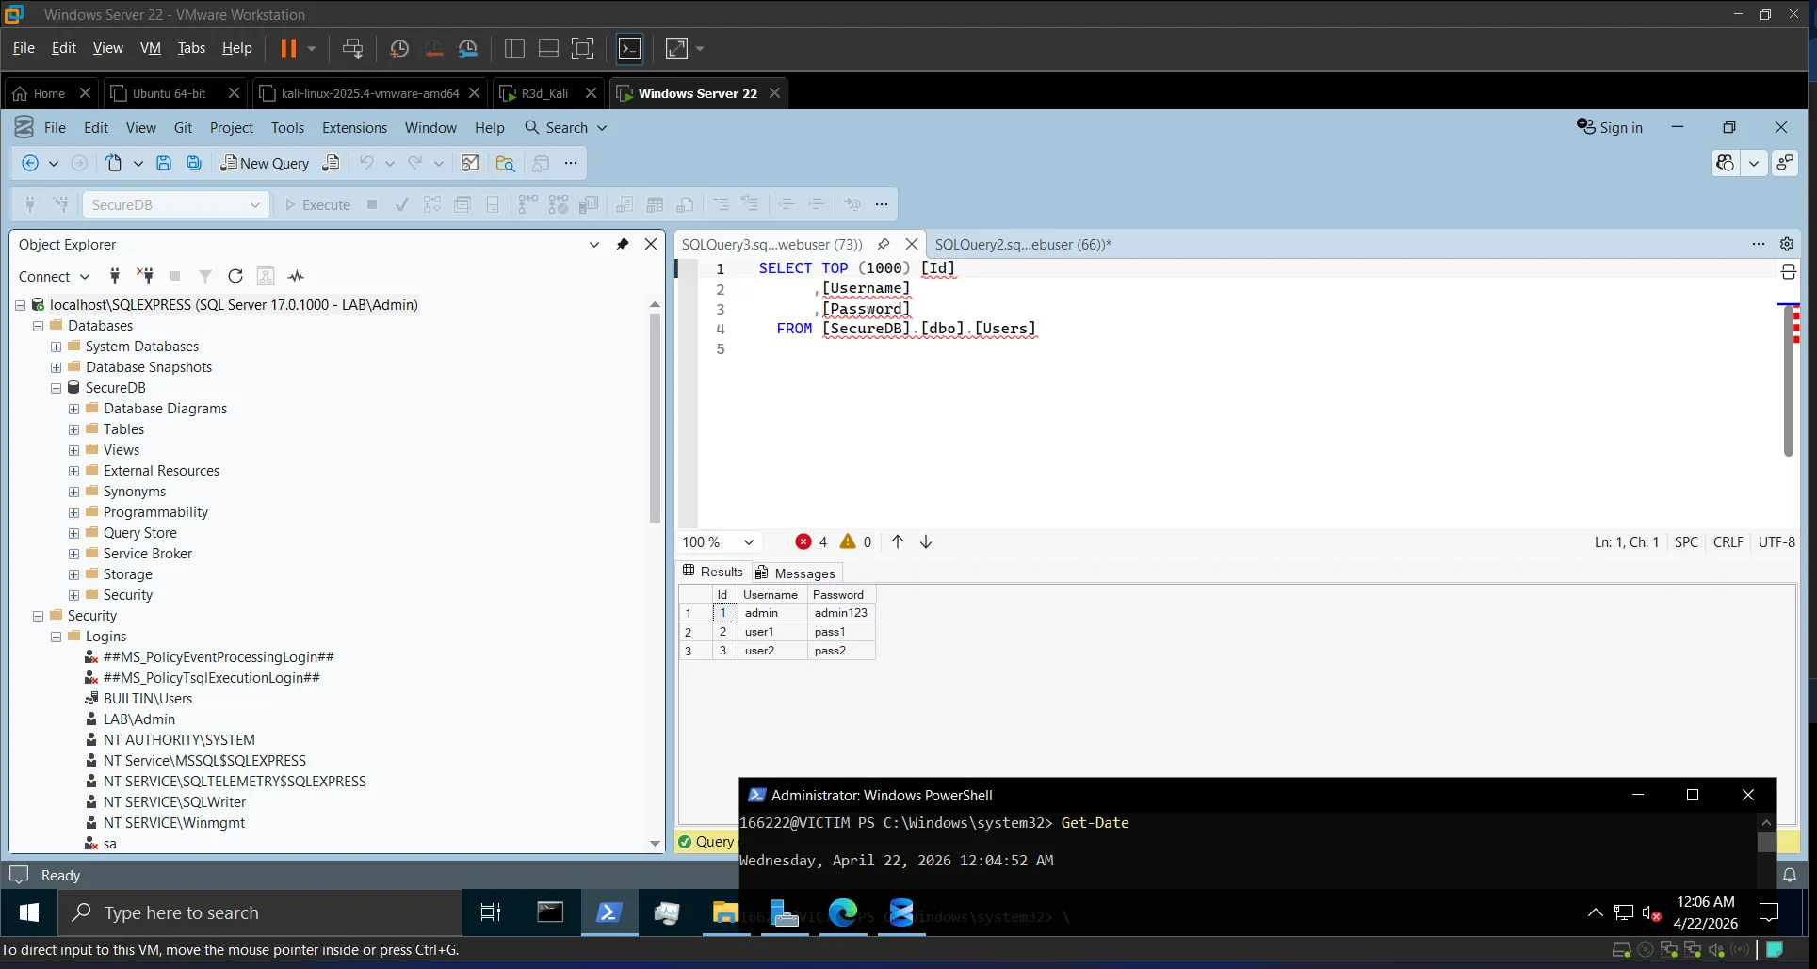Viewport: 1817px width, 969px height.
Task: Go to next issue down arrow
Action: (x=926, y=541)
